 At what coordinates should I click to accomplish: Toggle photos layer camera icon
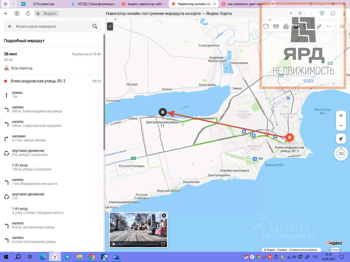point(286,26)
